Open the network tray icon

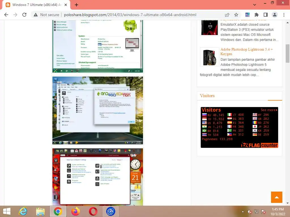click(x=257, y=212)
